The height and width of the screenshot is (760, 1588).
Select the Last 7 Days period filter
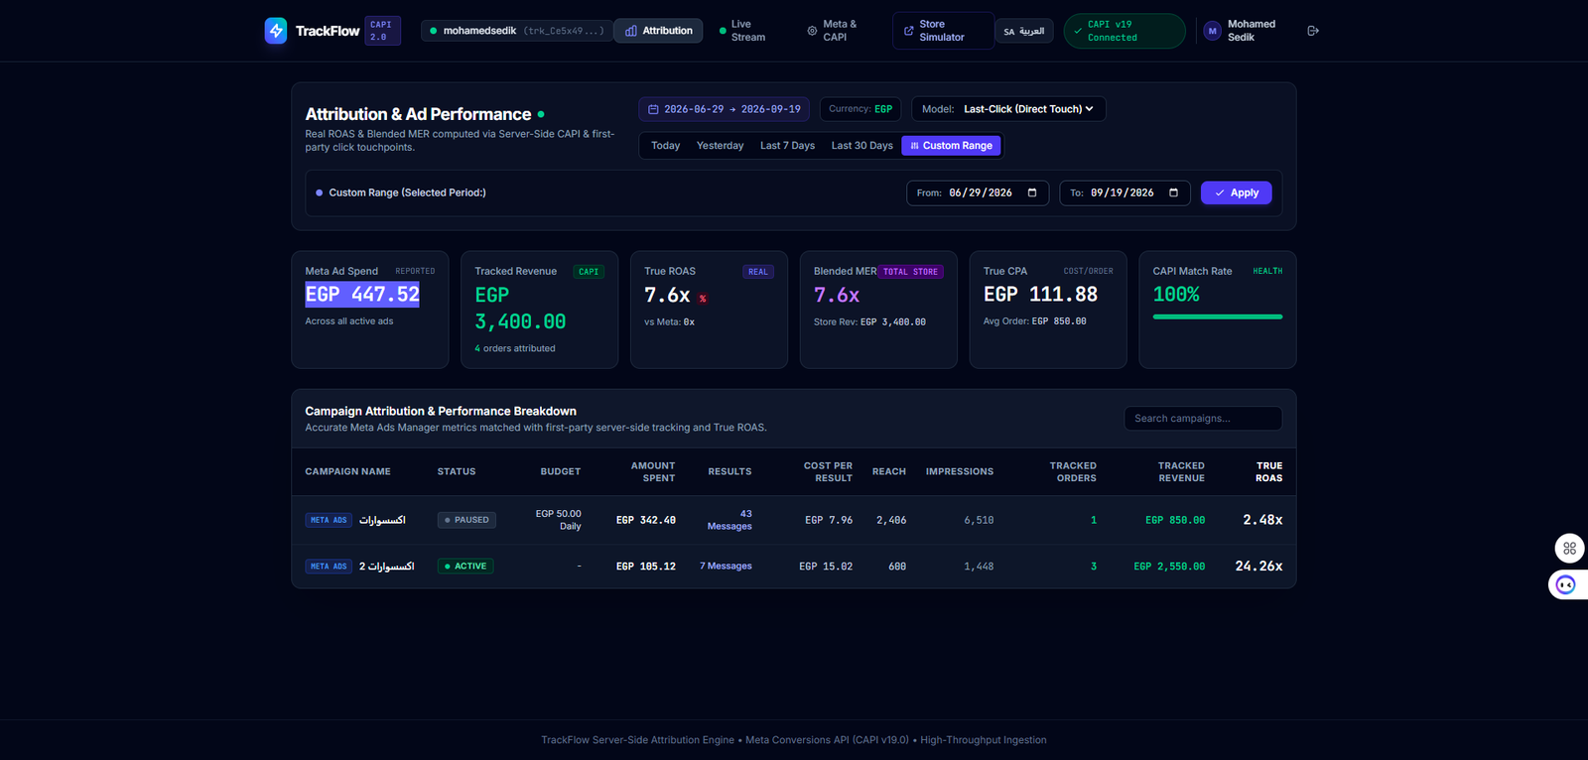click(787, 146)
